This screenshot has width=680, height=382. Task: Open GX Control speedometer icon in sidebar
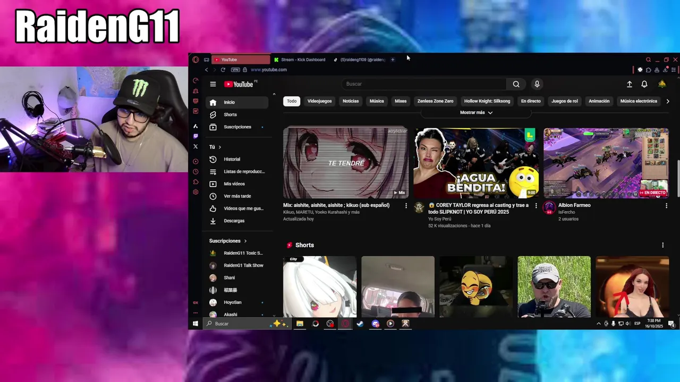[195, 81]
